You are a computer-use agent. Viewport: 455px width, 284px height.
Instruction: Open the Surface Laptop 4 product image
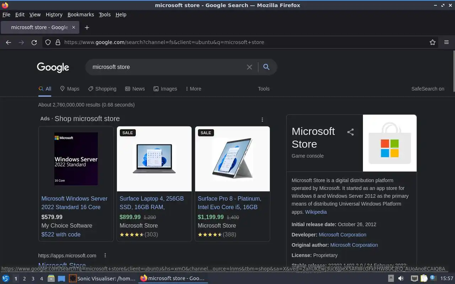tap(154, 159)
